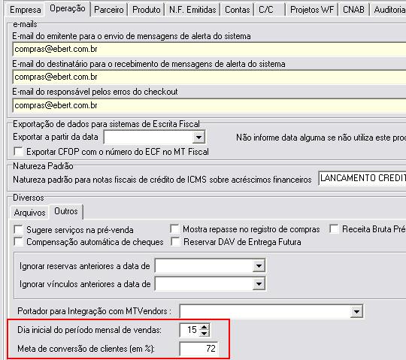Click the Dia inicial value 15 field
Screen dimensions: 406x360
(190, 330)
